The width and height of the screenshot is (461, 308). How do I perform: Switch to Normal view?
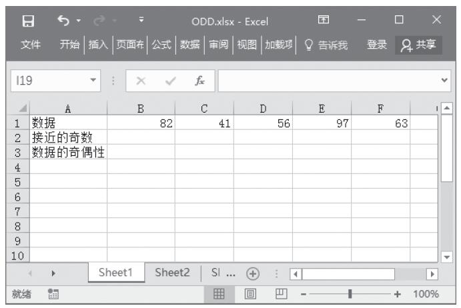pyautogui.click(x=218, y=294)
